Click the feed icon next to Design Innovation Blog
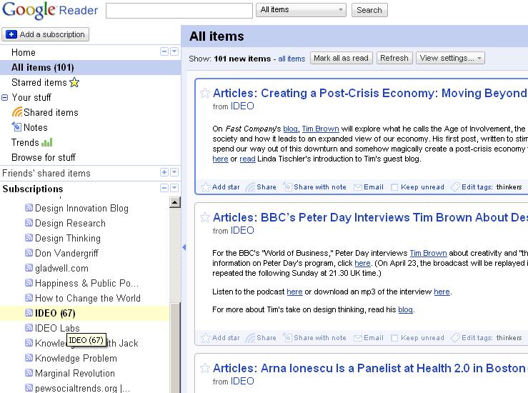Image resolution: width=528 pixels, height=393 pixels. tap(29, 208)
